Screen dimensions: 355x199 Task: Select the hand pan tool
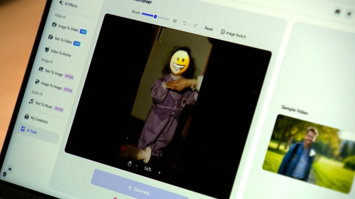point(130,164)
